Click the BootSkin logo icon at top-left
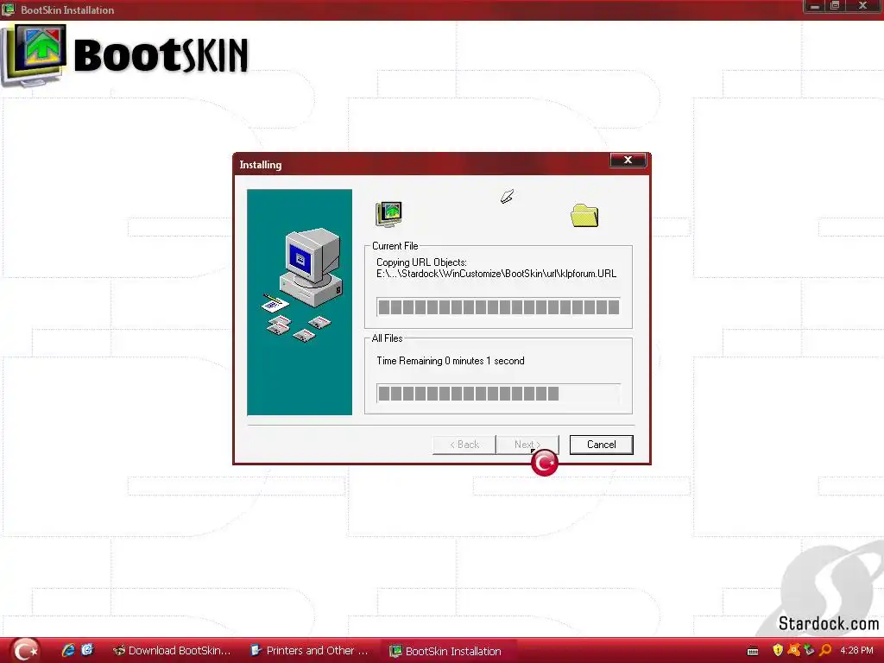 pos(34,54)
